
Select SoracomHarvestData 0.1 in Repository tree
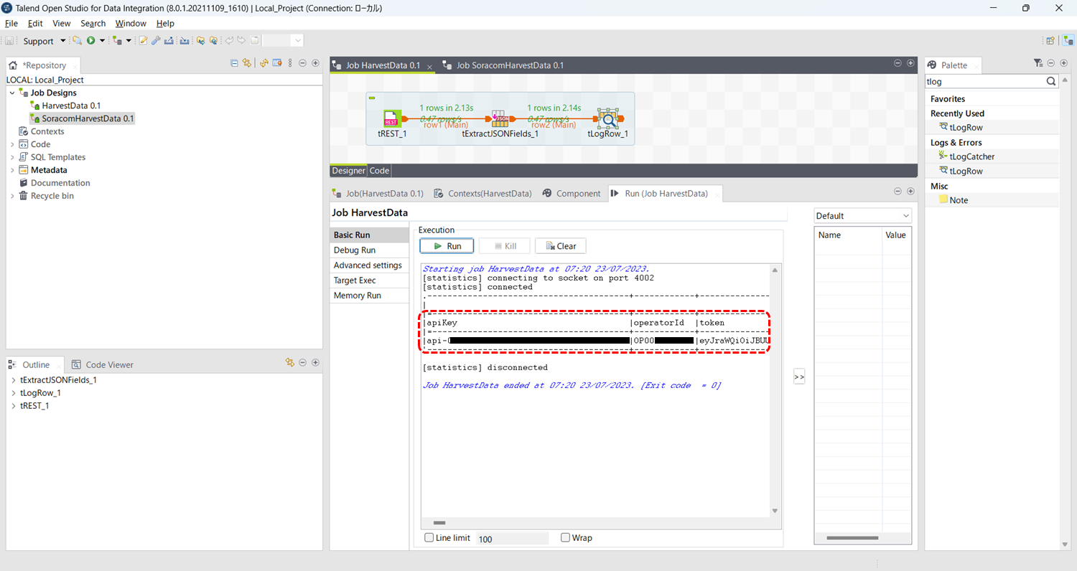pos(88,118)
